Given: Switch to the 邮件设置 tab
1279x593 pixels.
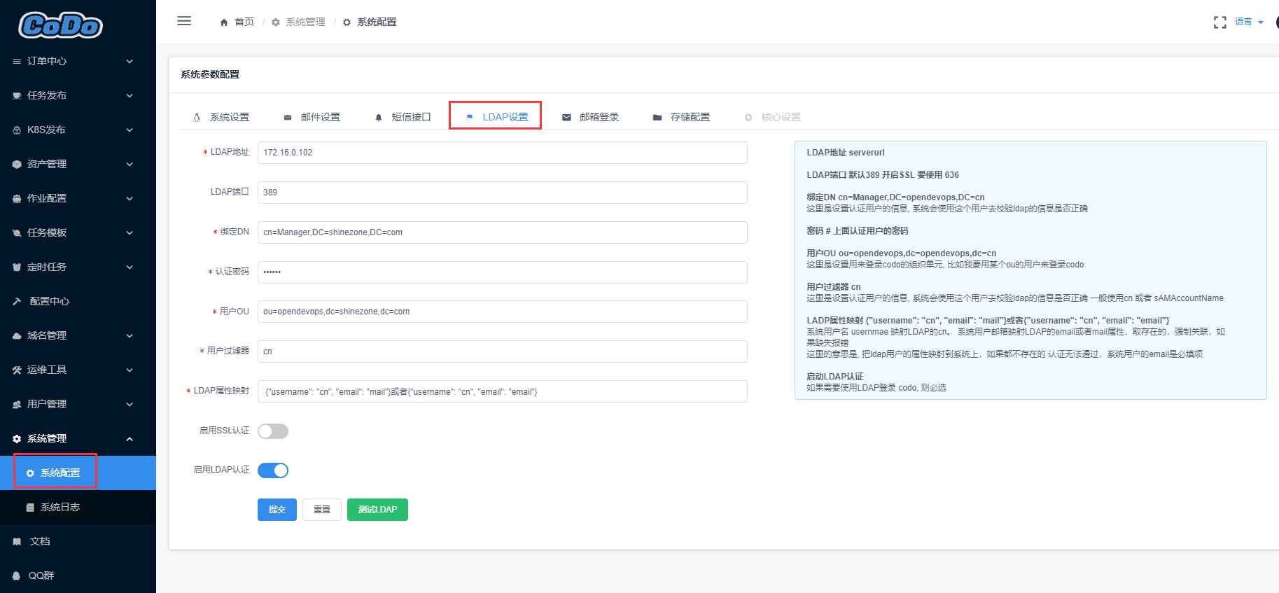Looking at the screenshot, I should (x=312, y=117).
